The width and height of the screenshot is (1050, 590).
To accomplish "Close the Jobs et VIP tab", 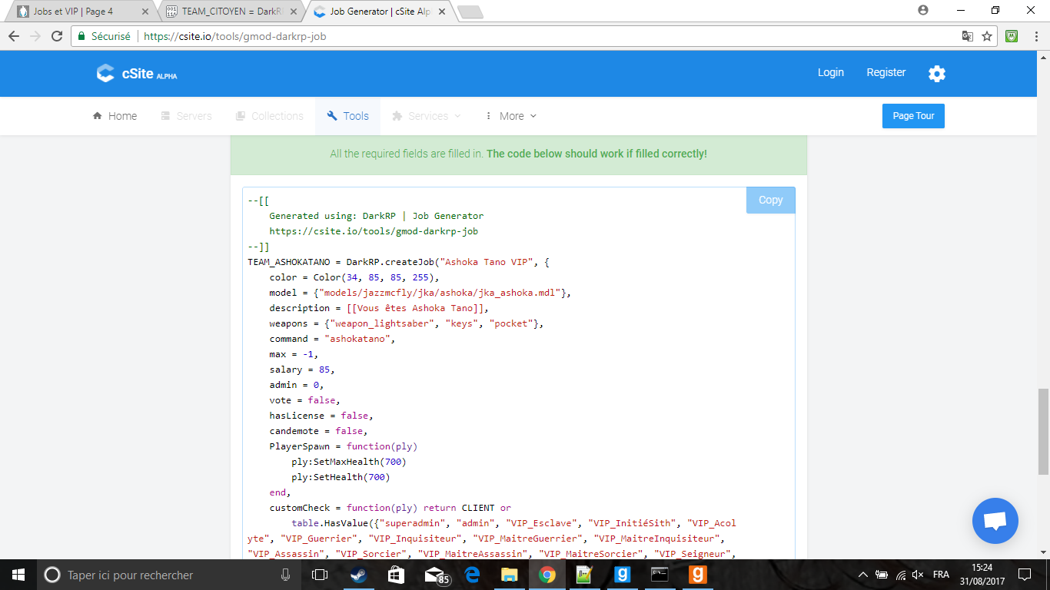I will tap(145, 12).
